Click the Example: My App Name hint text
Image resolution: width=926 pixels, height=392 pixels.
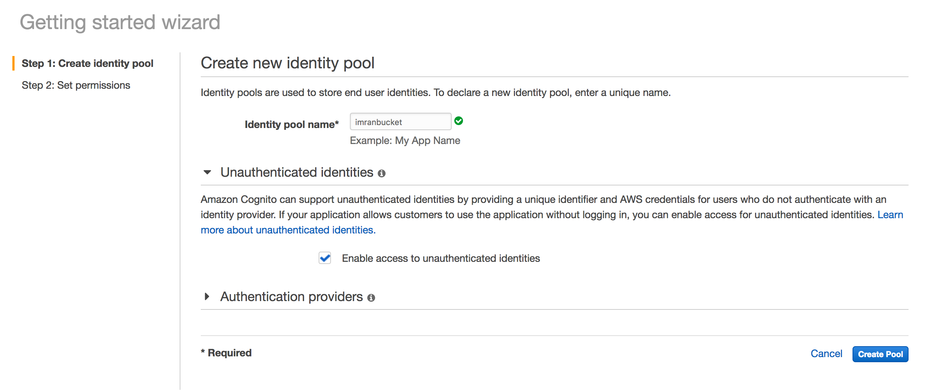[405, 140]
